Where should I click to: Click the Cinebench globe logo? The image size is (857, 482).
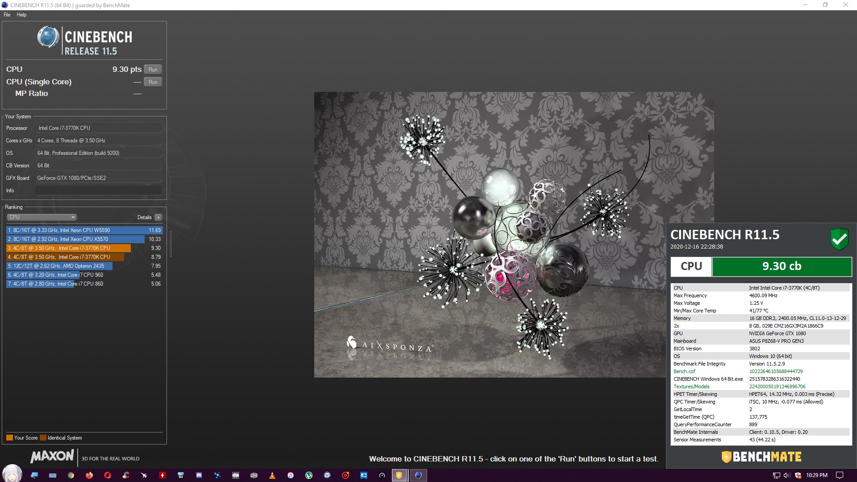(x=48, y=37)
